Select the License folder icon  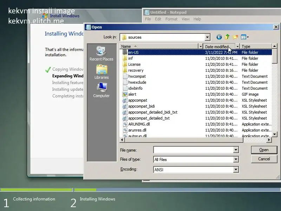pos(125,64)
